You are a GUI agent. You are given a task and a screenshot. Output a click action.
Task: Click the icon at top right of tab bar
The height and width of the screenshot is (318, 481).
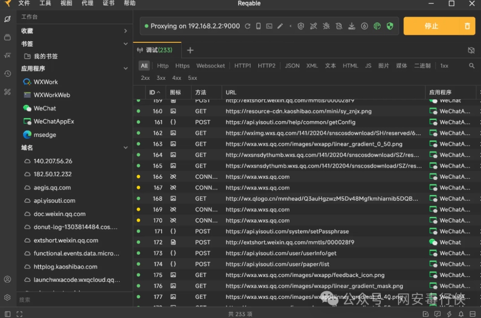pos(471,50)
